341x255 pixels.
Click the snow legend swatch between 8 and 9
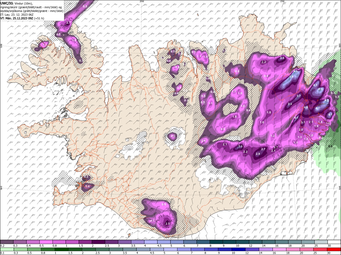tap(216, 242)
